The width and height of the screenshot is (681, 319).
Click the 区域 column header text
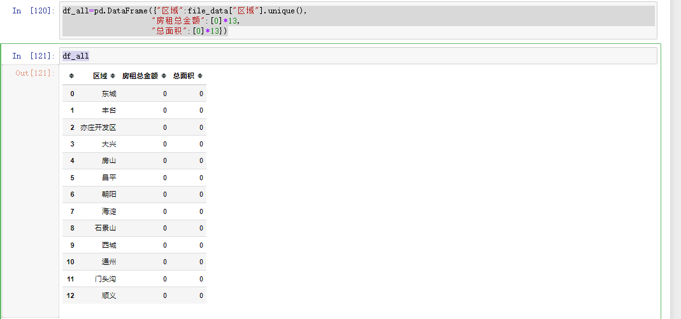(100, 76)
